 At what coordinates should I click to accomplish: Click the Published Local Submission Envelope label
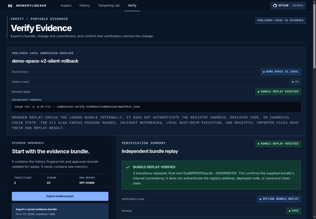tap(43, 53)
